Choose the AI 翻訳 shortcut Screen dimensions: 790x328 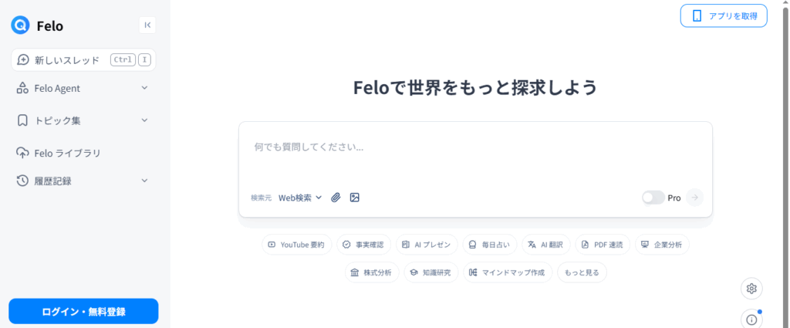coord(545,245)
